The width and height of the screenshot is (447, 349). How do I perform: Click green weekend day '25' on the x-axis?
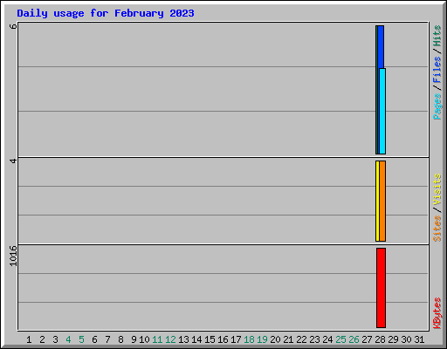click(x=340, y=339)
